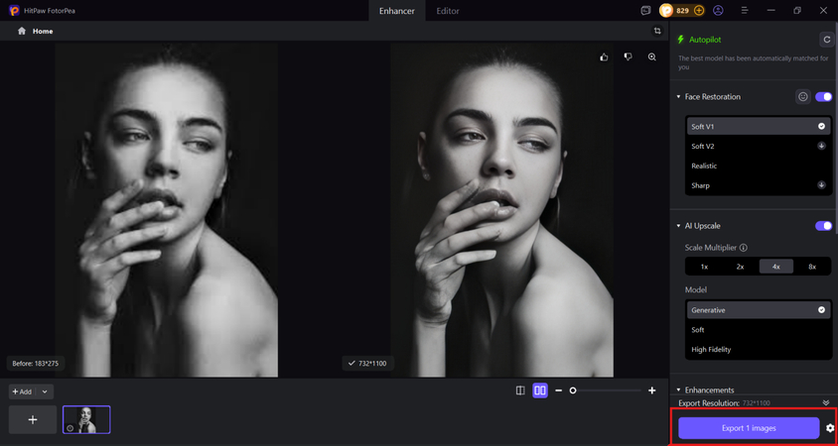Add more coins with plus icon

699,11
